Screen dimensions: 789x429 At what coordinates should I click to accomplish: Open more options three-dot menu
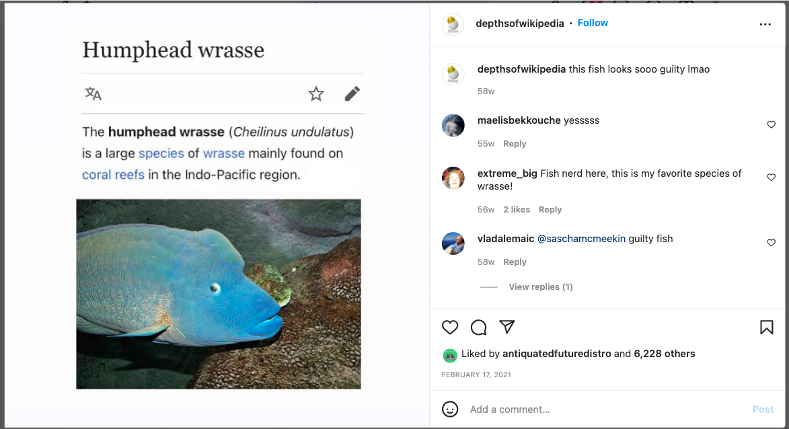point(765,24)
